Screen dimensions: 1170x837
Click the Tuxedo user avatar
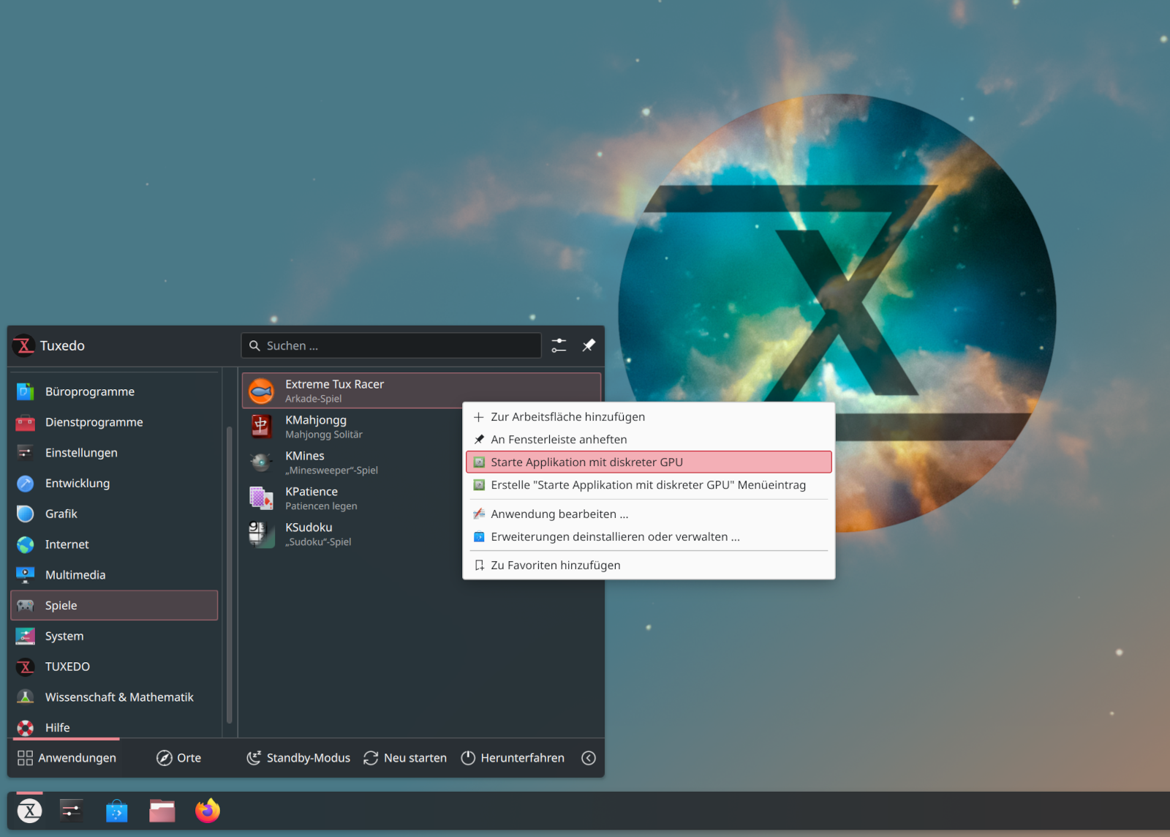[x=24, y=345]
